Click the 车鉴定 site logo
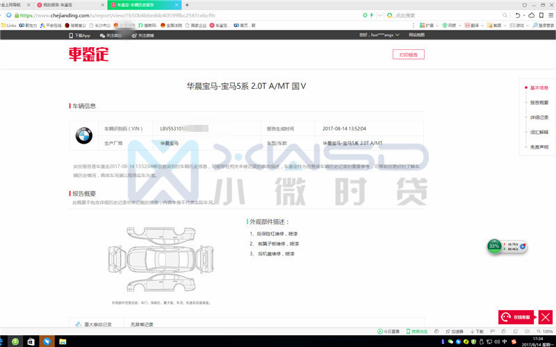 pos(88,55)
